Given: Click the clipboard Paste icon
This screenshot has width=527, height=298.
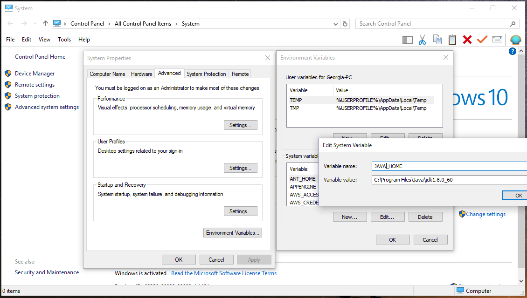Looking at the screenshot, I should (452, 40).
